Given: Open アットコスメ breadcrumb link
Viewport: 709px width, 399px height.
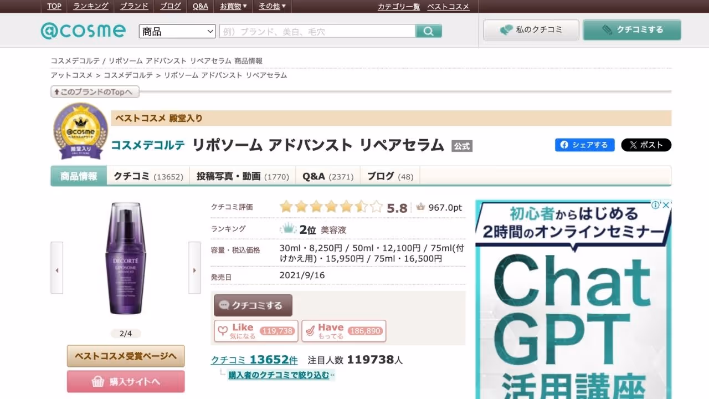Looking at the screenshot, I should (x=71, y=75).
